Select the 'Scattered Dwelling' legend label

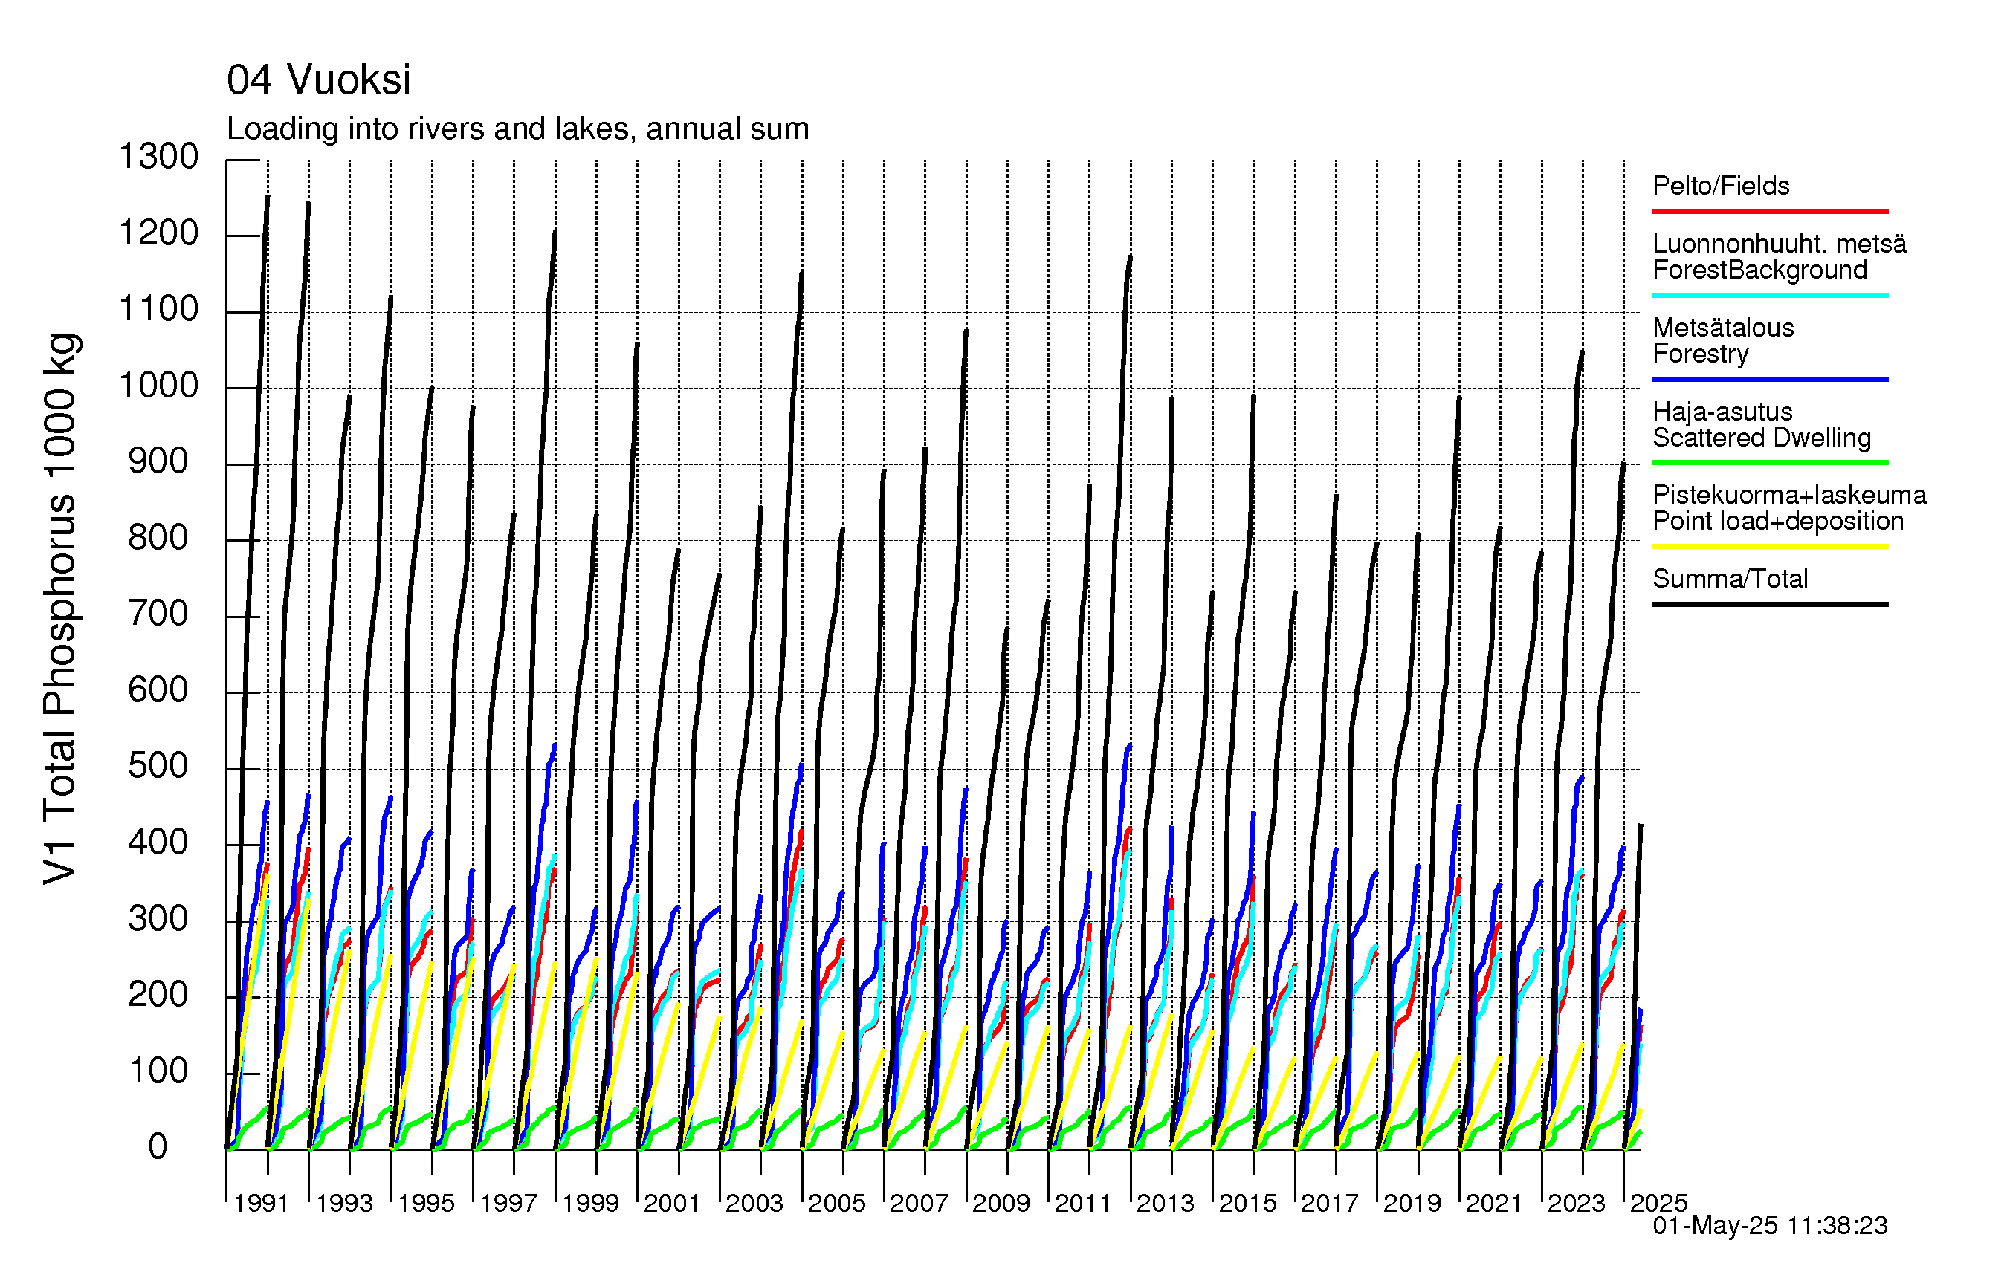pos(1762,438)
